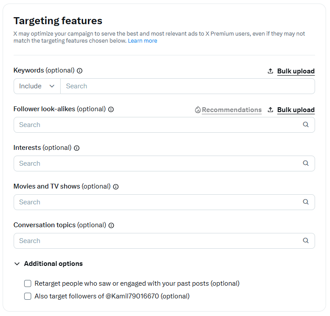The width and height of the screenshot is (330, 316).
Task: Collapse the Additional options section
Action: (17, 264)
